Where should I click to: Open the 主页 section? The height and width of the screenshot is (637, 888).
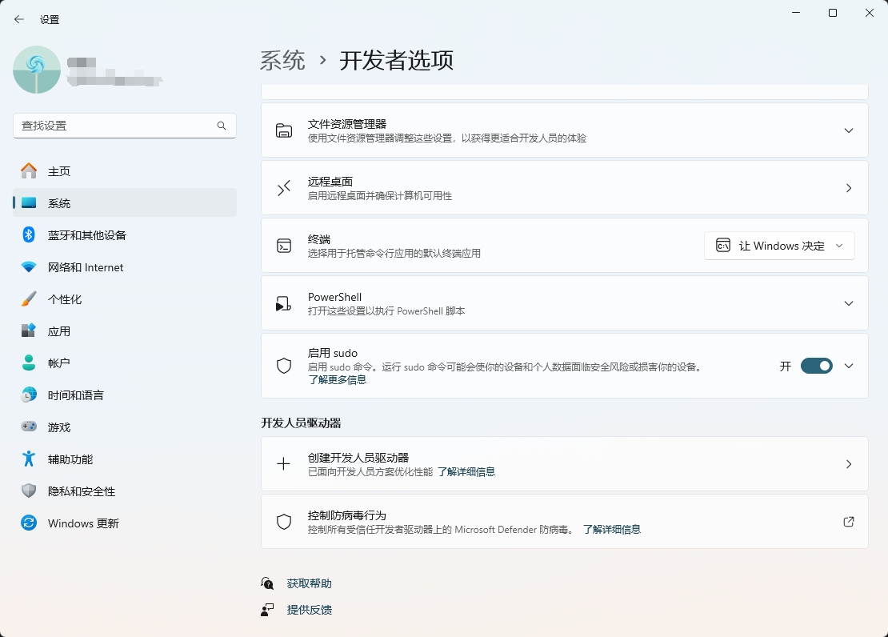coord(125,170)
